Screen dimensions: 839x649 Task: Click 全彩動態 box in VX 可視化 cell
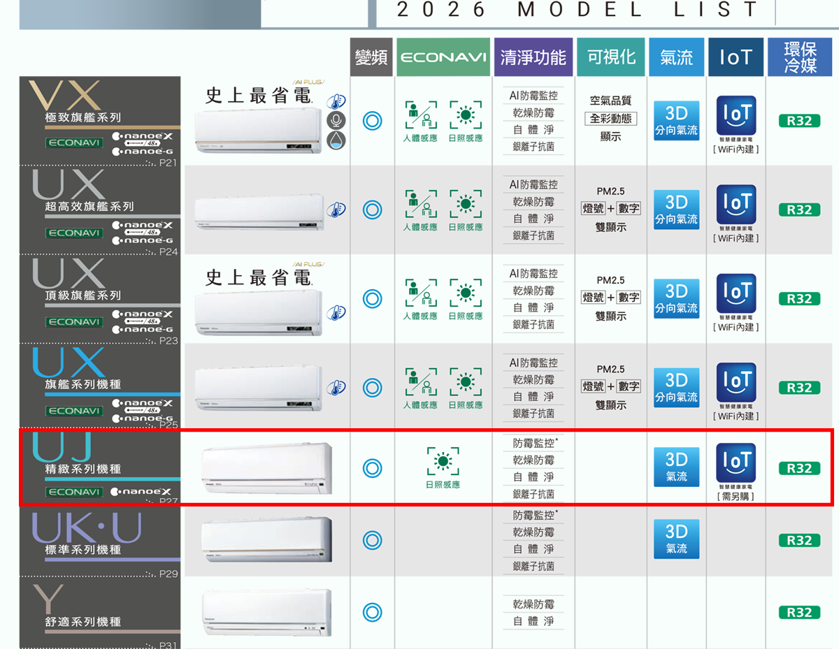(x=610, y=119)
